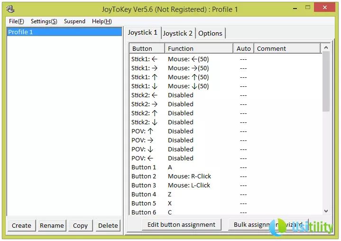341x241 pixels.
Task: Select the Button 1 row
Action: pyautogui.click(x=226, y=167)
